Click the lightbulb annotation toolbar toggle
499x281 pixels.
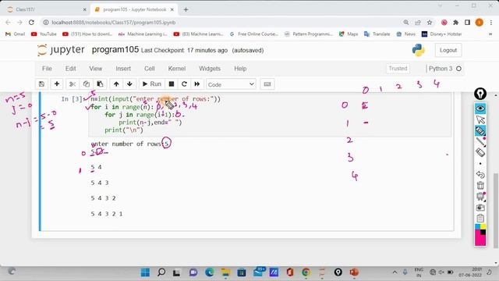(x=480, y=94)
